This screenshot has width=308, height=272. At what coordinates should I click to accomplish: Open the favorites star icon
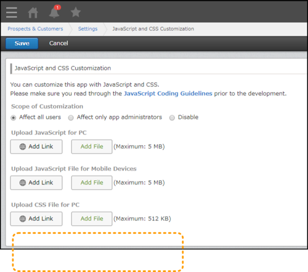pyautogui.click(x=76, y=12)
